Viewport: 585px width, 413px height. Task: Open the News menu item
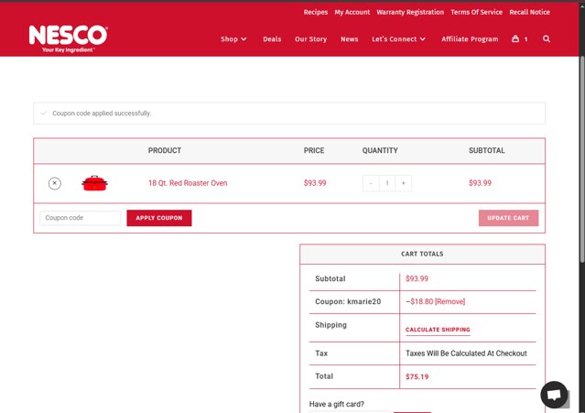click(x=349, y=38)
